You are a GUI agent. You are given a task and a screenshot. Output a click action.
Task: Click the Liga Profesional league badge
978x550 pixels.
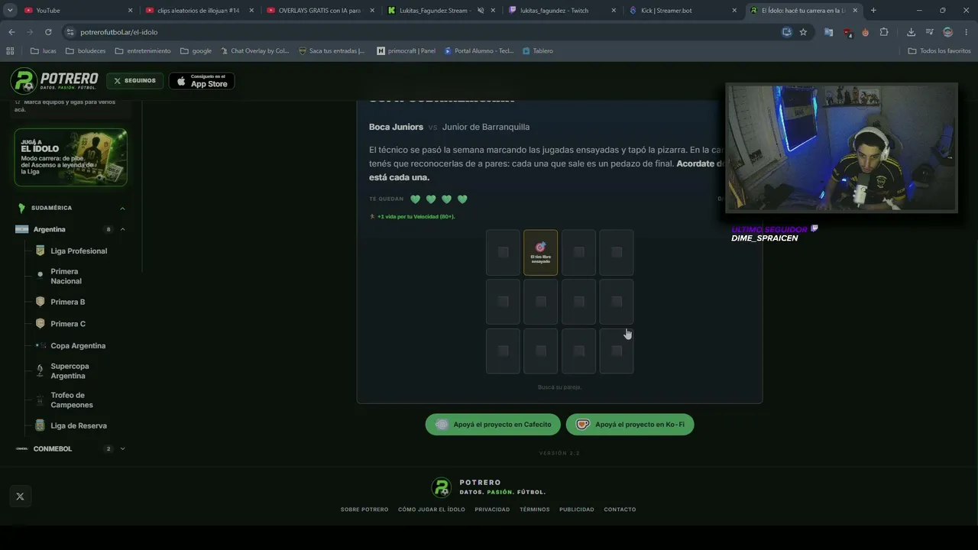point(40,251)
